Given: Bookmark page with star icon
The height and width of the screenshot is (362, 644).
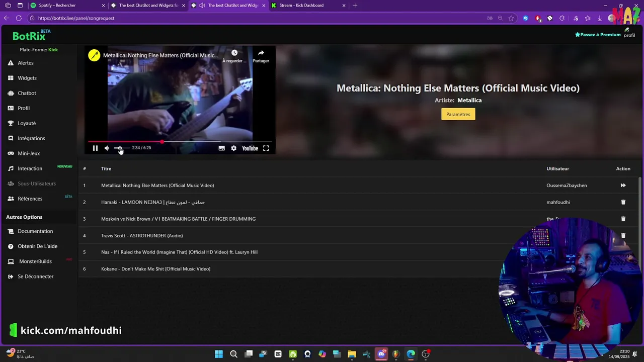Looking at the screenshot, I should coord(511,18).
